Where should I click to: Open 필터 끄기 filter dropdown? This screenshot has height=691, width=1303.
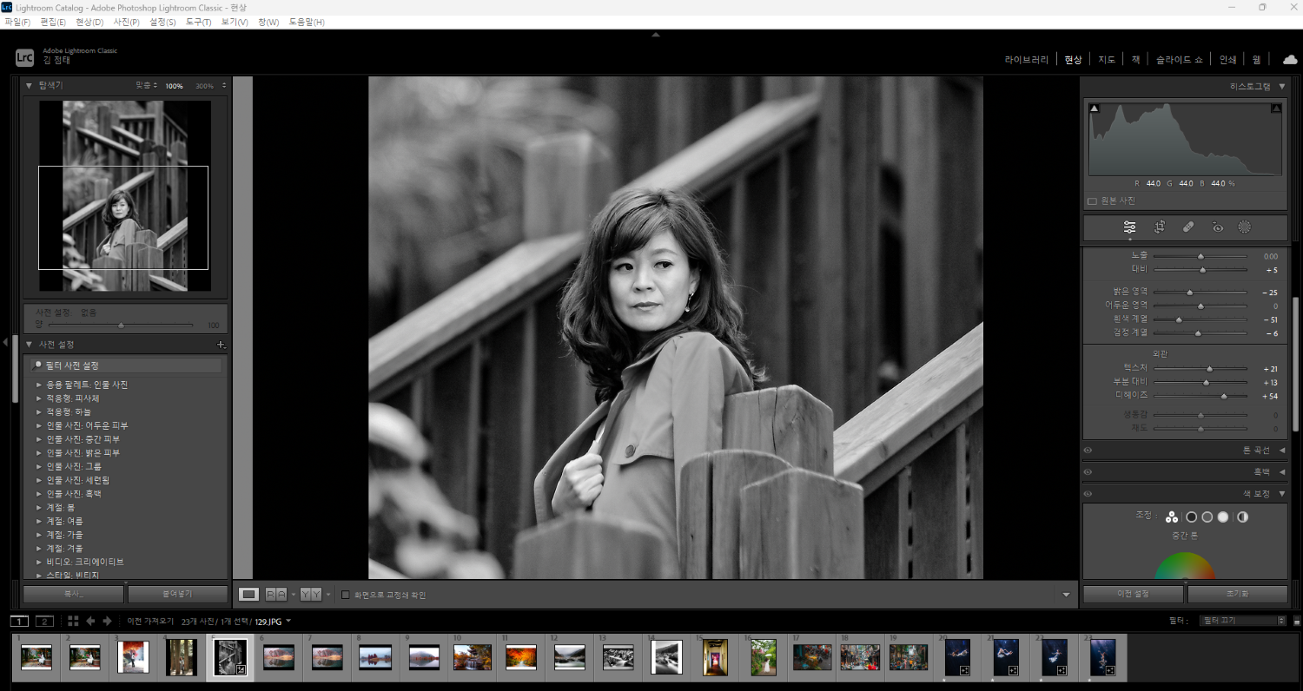[x=1241, y=621]
